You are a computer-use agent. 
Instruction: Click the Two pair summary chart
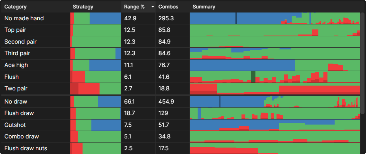pyautogui.click(x=275, y=89)
